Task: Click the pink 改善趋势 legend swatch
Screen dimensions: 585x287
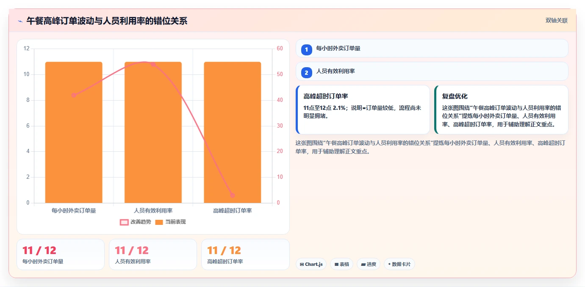Action: (124, 222)
